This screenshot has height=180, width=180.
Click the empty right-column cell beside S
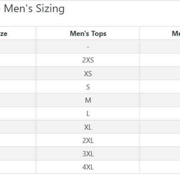160,87
